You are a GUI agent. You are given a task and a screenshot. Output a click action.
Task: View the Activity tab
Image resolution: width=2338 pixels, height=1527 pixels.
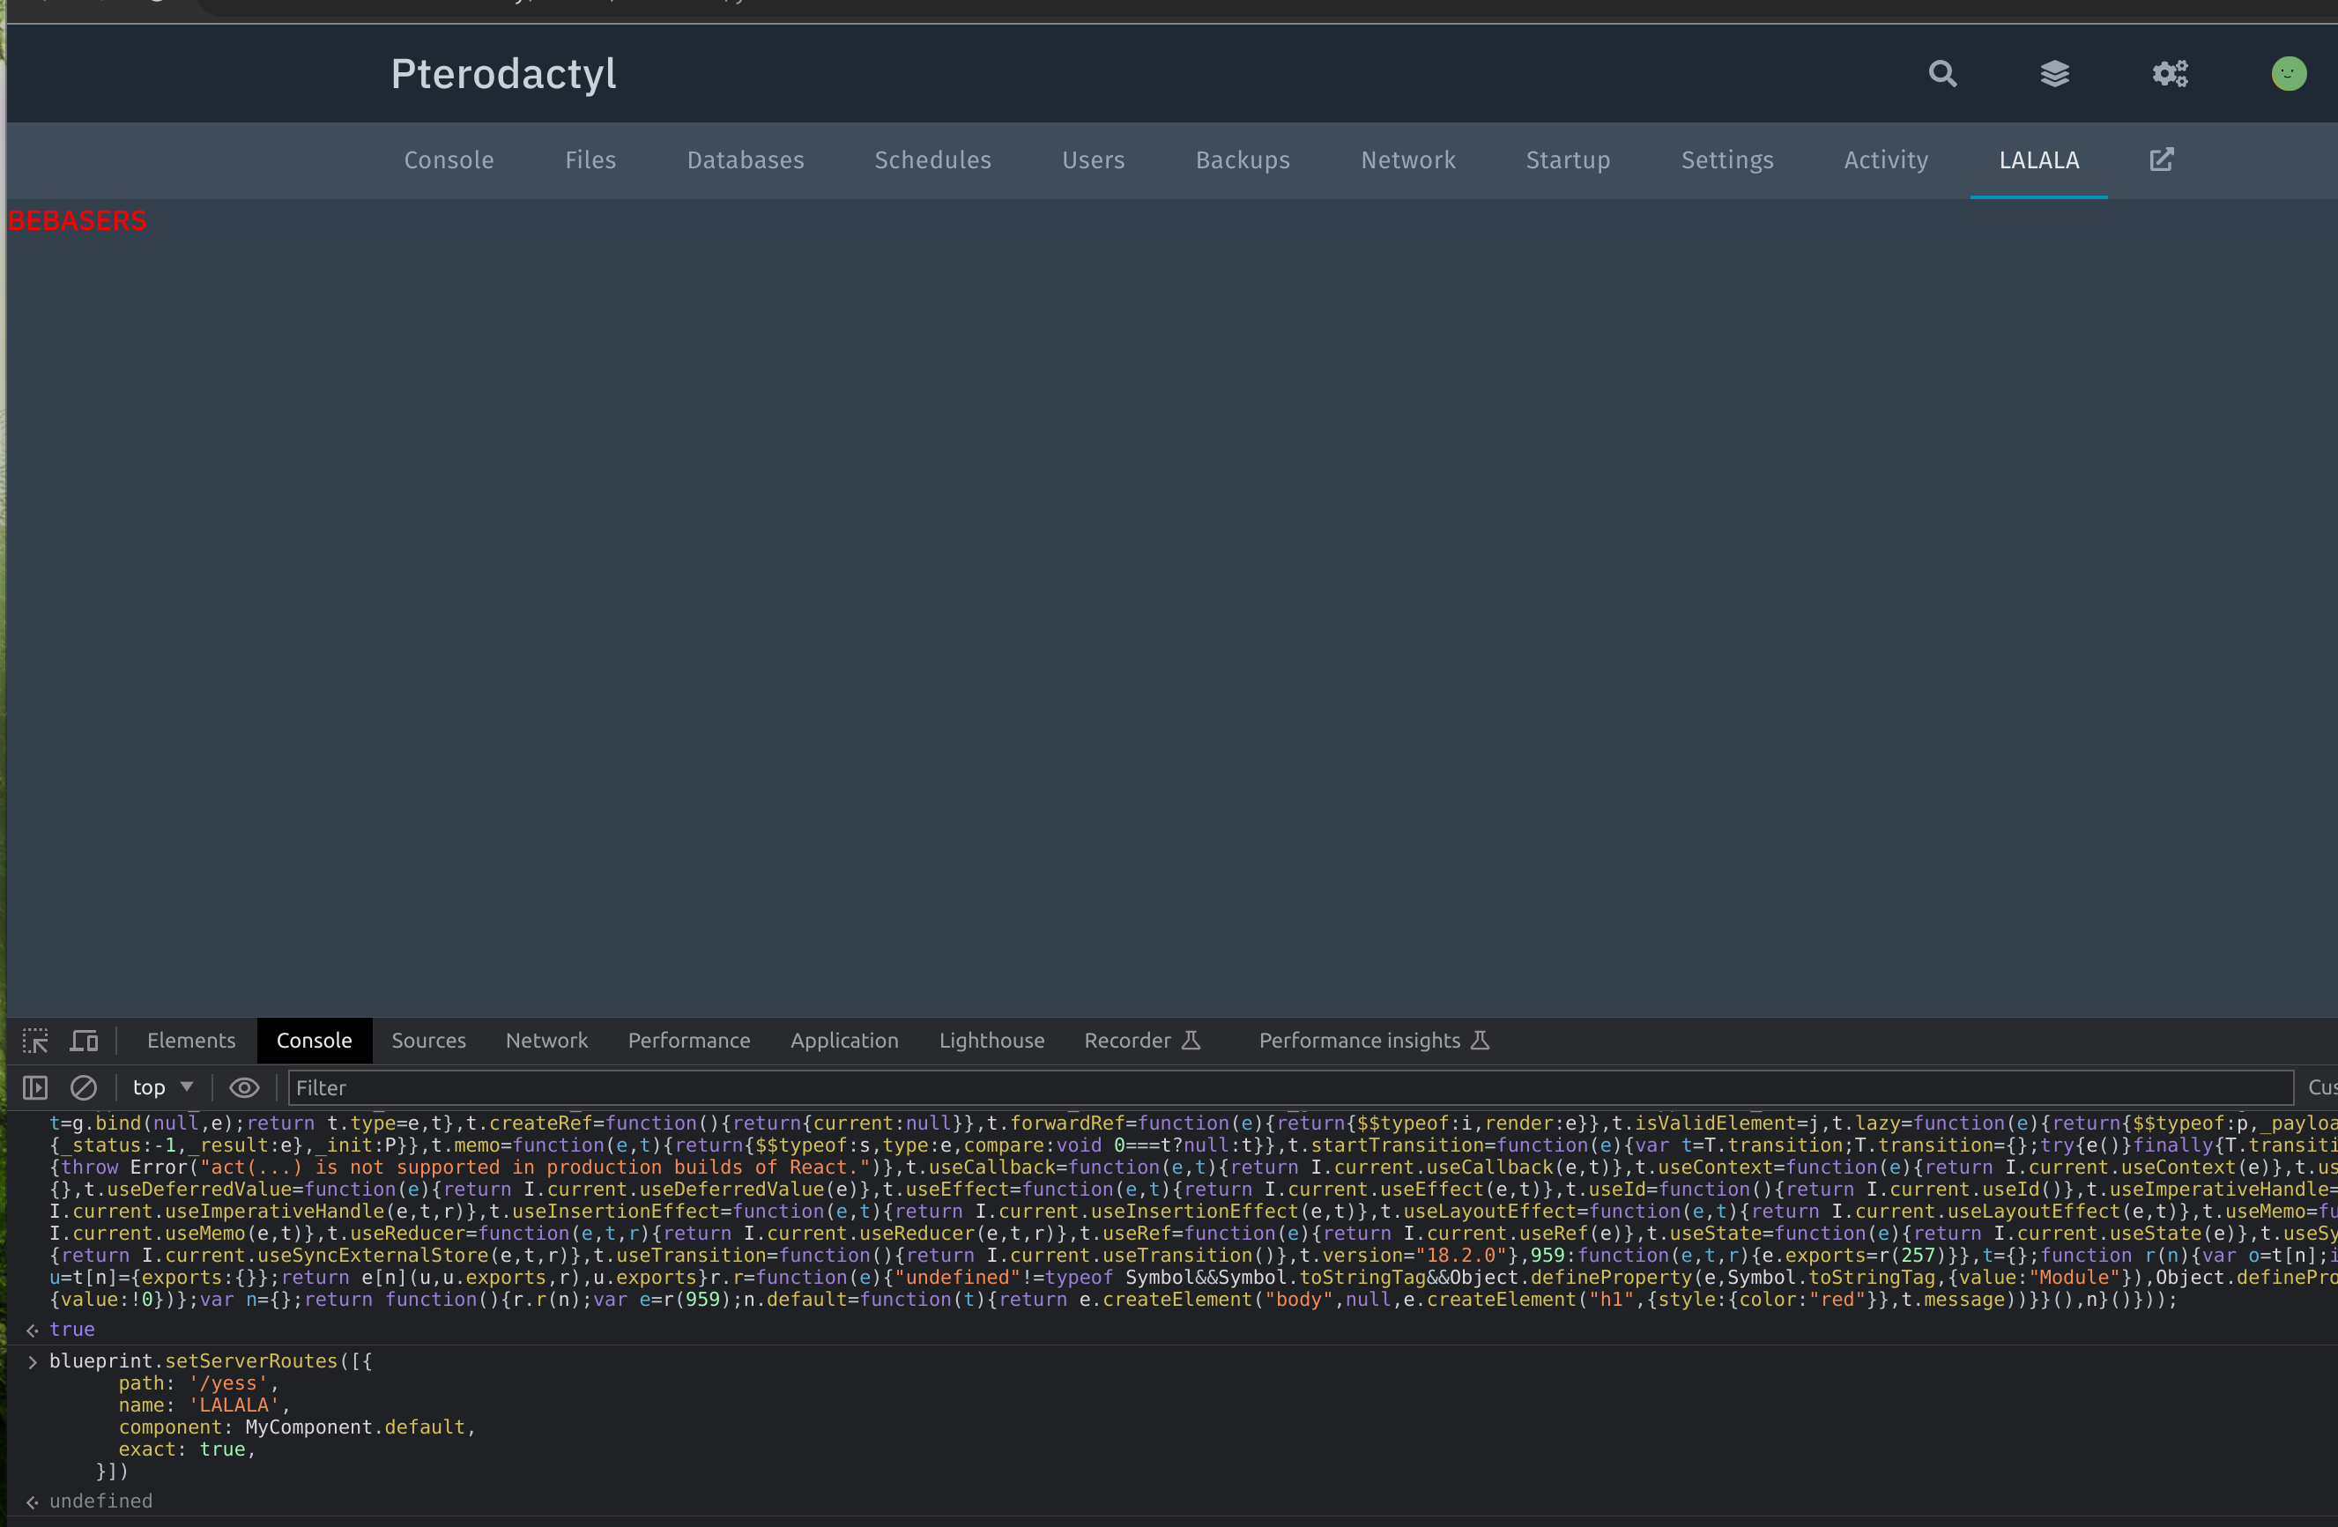click(1886, 160)
